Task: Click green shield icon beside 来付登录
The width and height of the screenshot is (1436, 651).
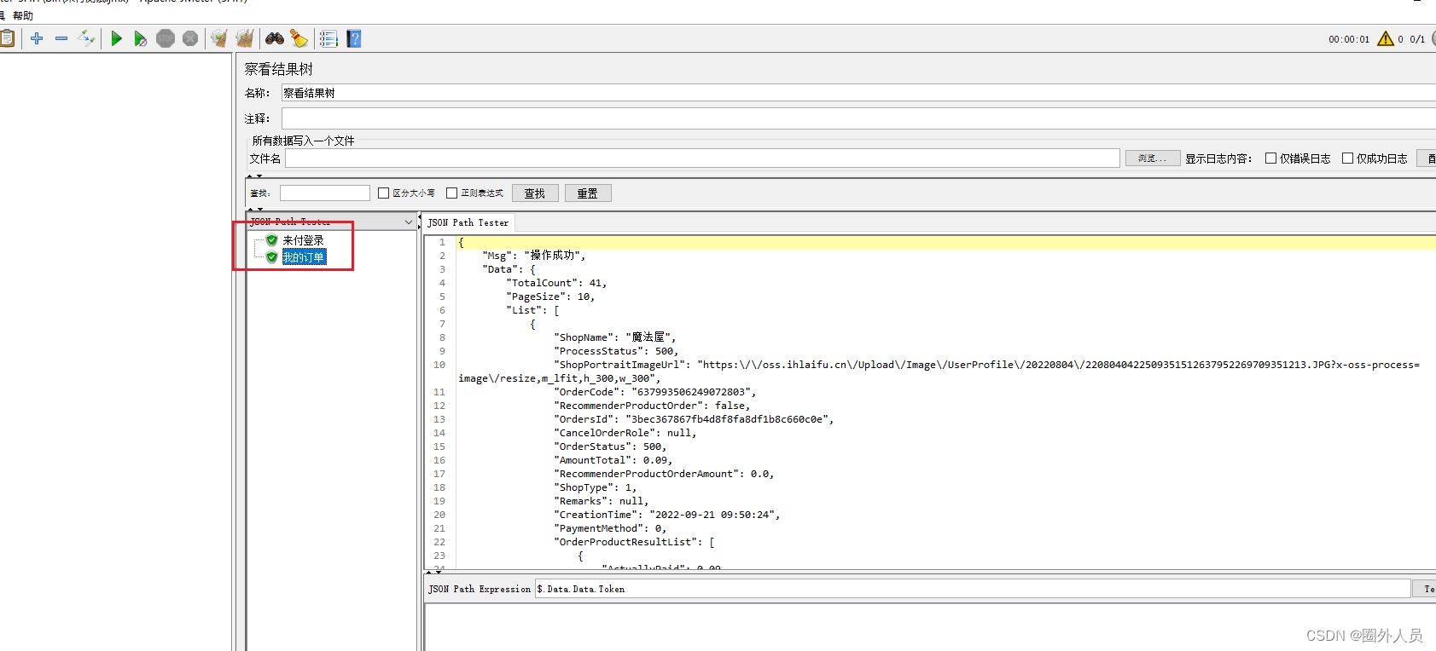Action: click(x=271, y=240)
